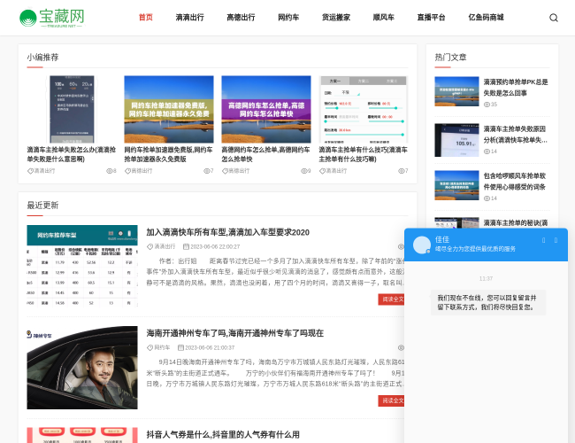
Task: Click eye icon under 抢单失败原因分析 hot article
Action: (487, 152)
